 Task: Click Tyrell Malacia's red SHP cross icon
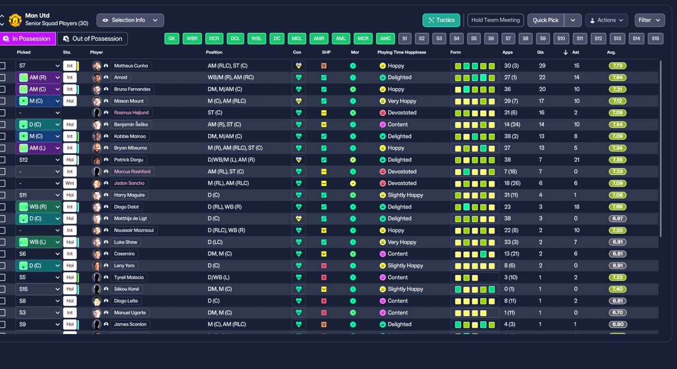(x=324, y=277)
